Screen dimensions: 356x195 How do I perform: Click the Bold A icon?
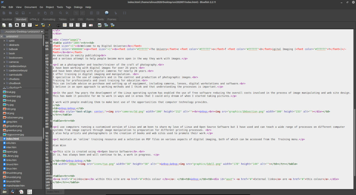(x=17, y=25)
